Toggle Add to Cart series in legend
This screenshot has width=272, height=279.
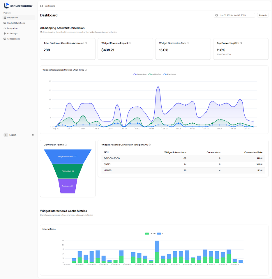[155, 74]
